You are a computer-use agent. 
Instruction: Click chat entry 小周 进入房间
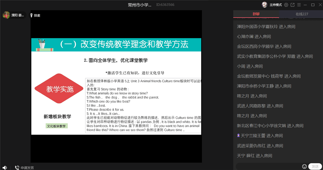[x=250, y=66]
